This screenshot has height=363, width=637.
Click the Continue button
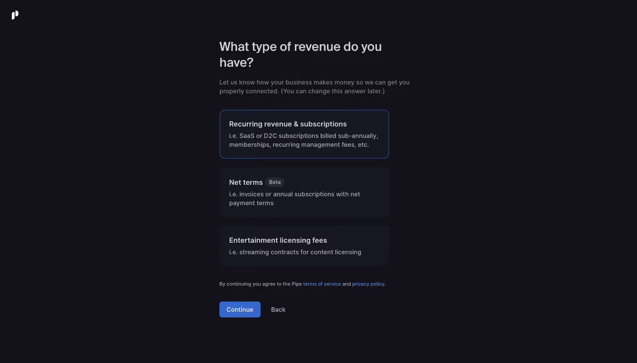pyautogui.click(x=240, y=310)
